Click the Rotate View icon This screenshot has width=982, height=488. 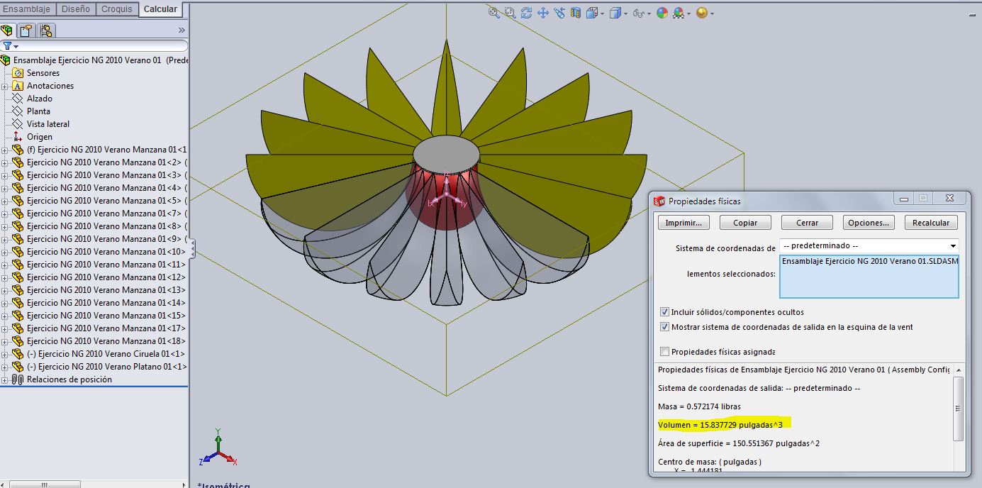(x=526, y=13)
